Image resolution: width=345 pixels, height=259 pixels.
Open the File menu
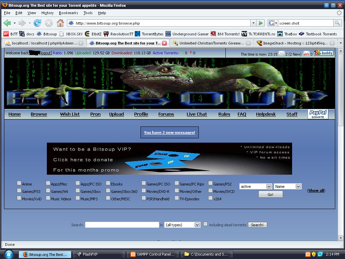(7, 13)
